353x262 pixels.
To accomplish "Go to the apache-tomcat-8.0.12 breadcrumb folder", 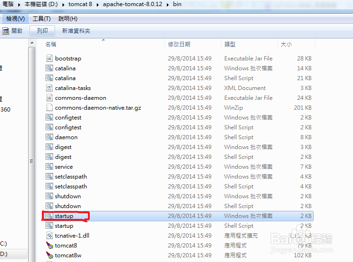I will tap(133, 4).
